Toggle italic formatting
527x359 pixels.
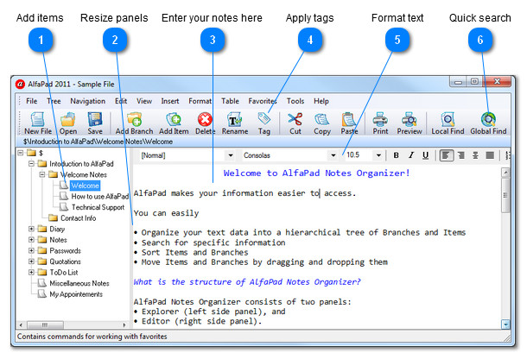coord(411,155)
